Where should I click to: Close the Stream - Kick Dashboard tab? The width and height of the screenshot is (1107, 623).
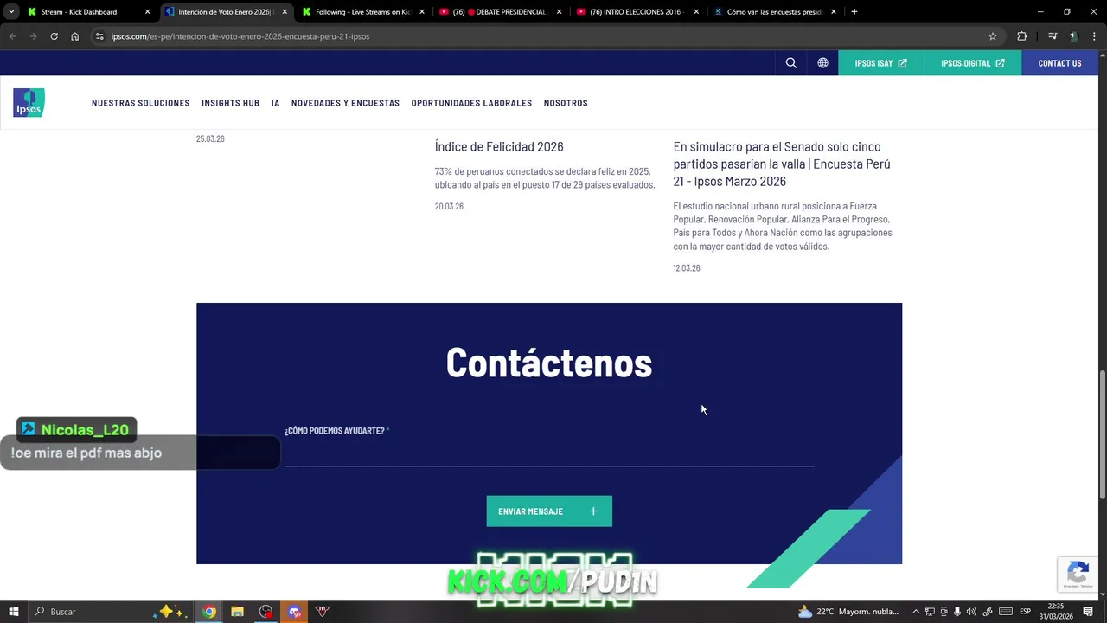click(x=147, y=12)
